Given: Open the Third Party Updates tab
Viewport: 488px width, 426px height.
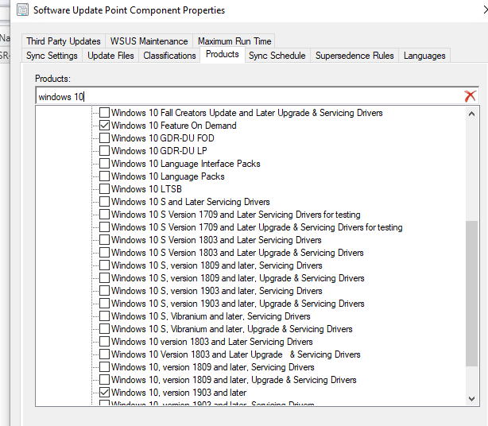Looking at the screenshot, I should 64,41.
